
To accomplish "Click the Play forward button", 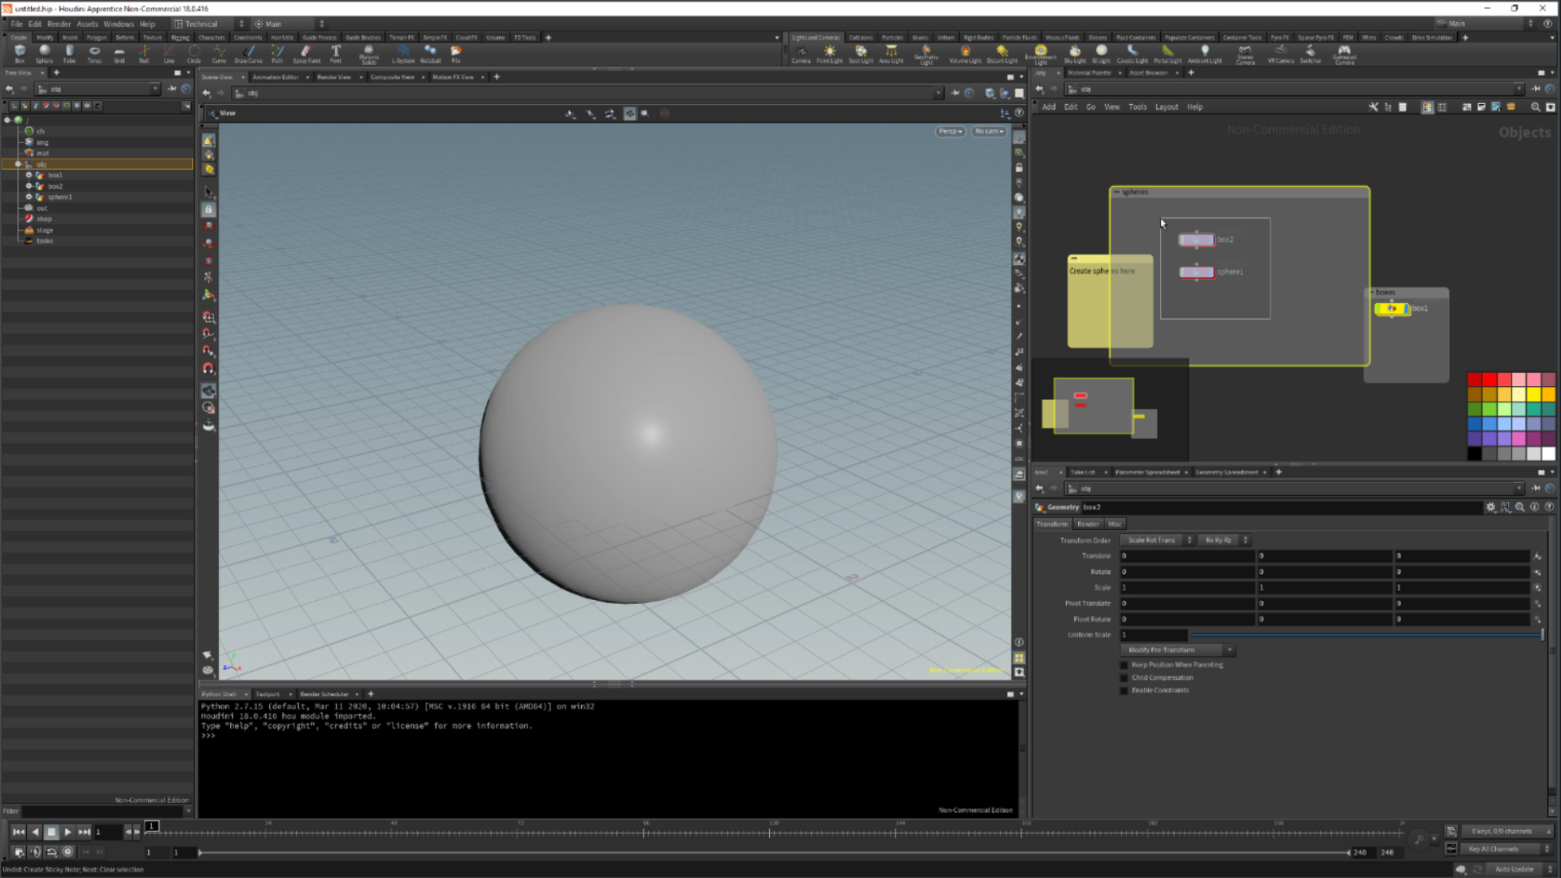I will (x=67, y=832).
